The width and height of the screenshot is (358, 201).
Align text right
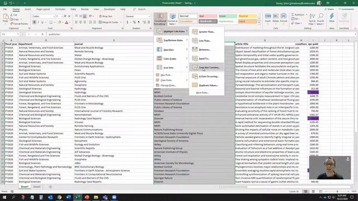[84, 22]
